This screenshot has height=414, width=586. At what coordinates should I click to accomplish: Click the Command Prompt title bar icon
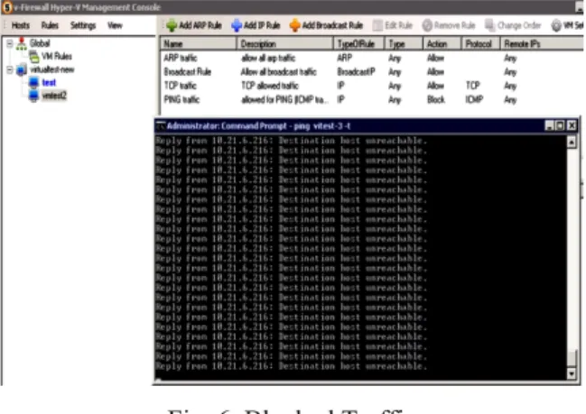click(x=161, y=125)
